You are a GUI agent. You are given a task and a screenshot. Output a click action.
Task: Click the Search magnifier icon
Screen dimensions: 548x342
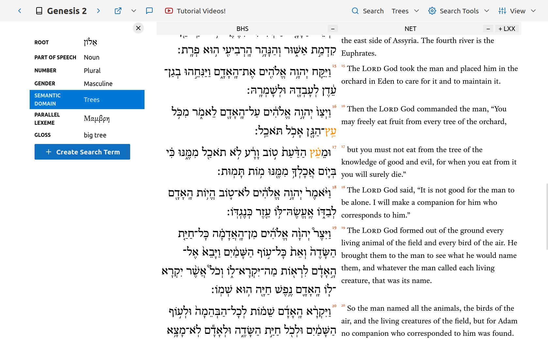pyautogui.click(x=355, y=11)
